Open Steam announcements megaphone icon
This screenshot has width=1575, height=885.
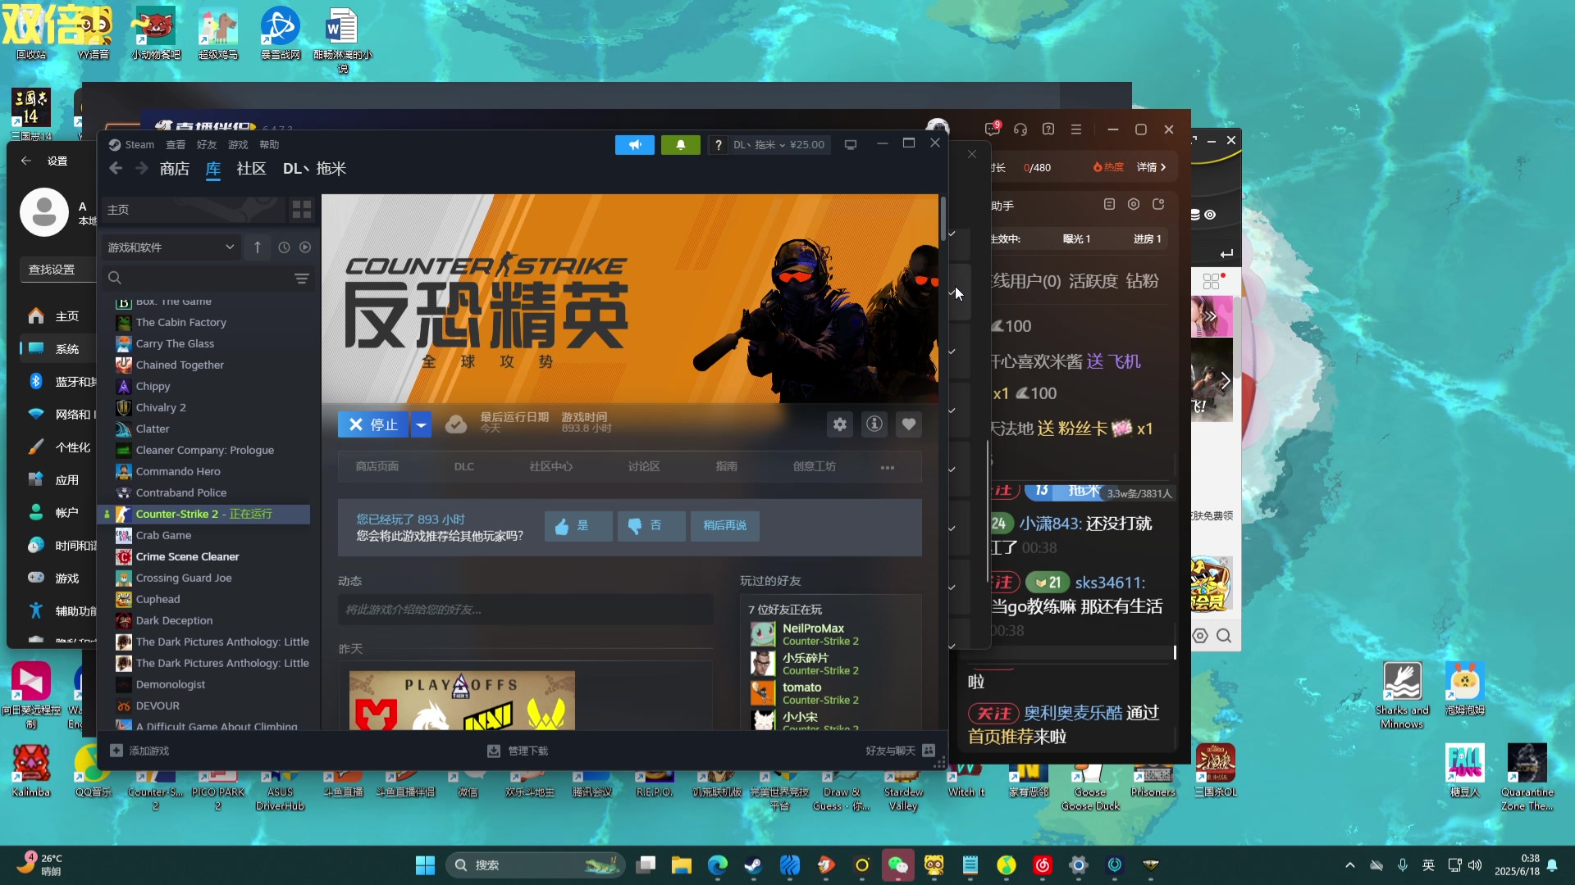pos(635,145)
